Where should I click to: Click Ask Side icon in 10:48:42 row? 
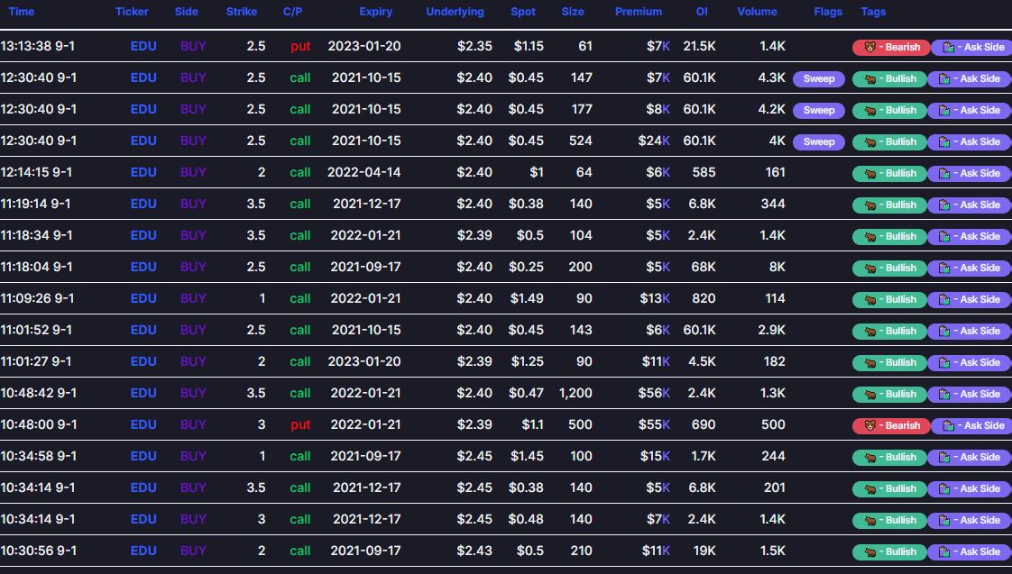944,394
